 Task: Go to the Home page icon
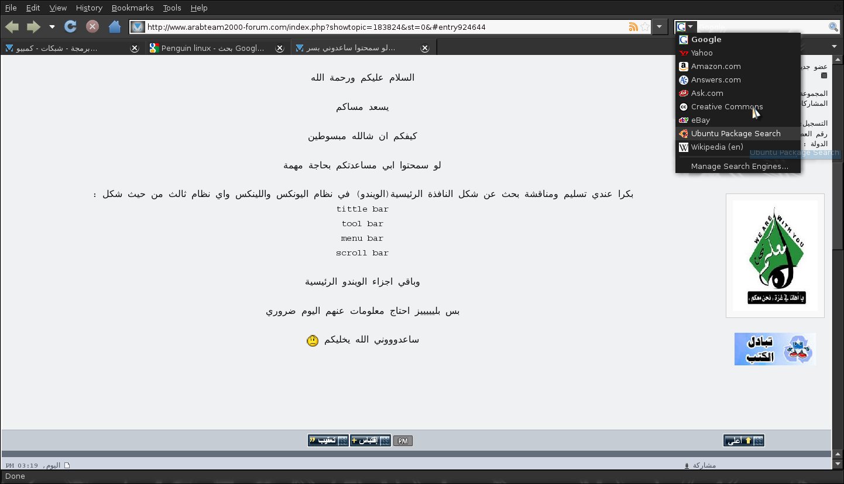point(115,27)
